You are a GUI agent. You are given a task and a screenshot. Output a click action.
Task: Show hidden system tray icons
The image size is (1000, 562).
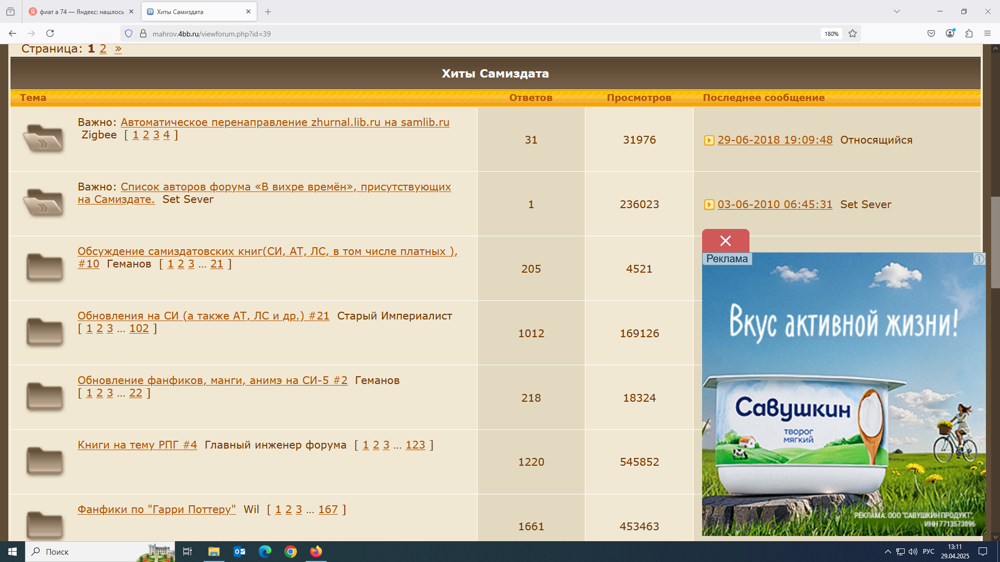[888, 552]
